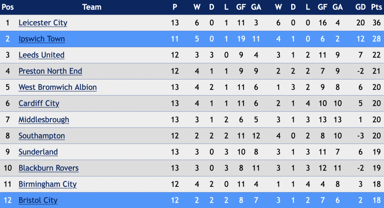Click the P played column header

pos(175,7)
